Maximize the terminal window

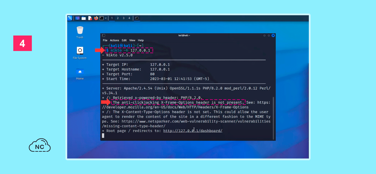pos(269,35)
